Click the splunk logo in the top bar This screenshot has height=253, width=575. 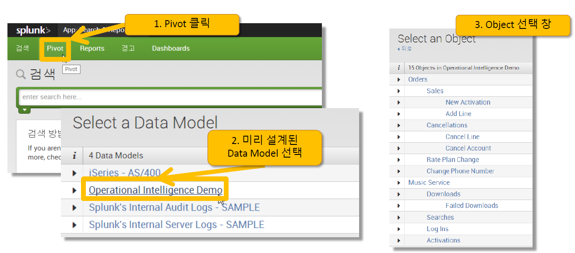(x=32, y=30)
